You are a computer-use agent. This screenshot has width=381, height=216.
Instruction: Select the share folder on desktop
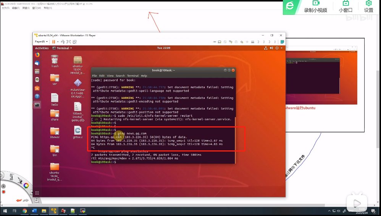(x=55, y=115)
